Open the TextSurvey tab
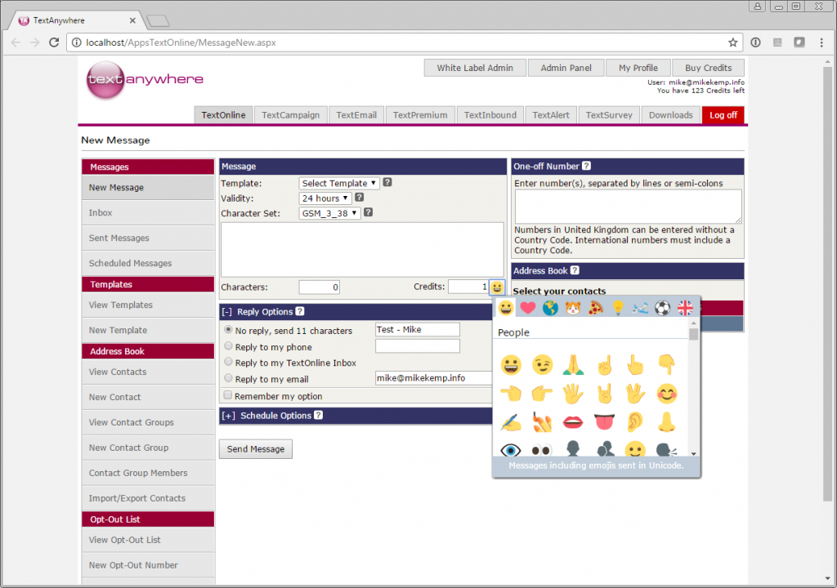Screen dimensions: 837x588 (609, 115)
